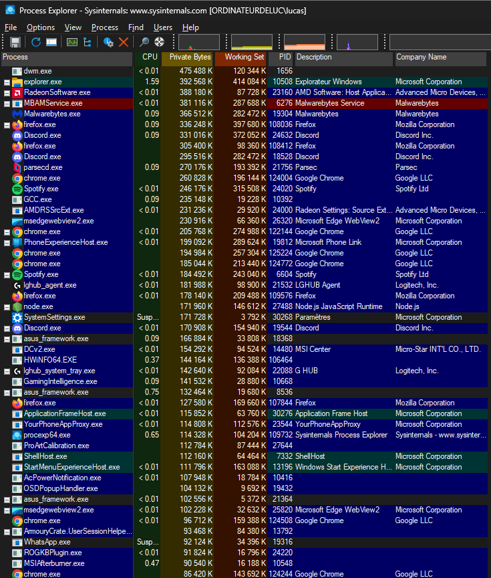
Task: Open the File menu
Action: click(x=10, y=27)
